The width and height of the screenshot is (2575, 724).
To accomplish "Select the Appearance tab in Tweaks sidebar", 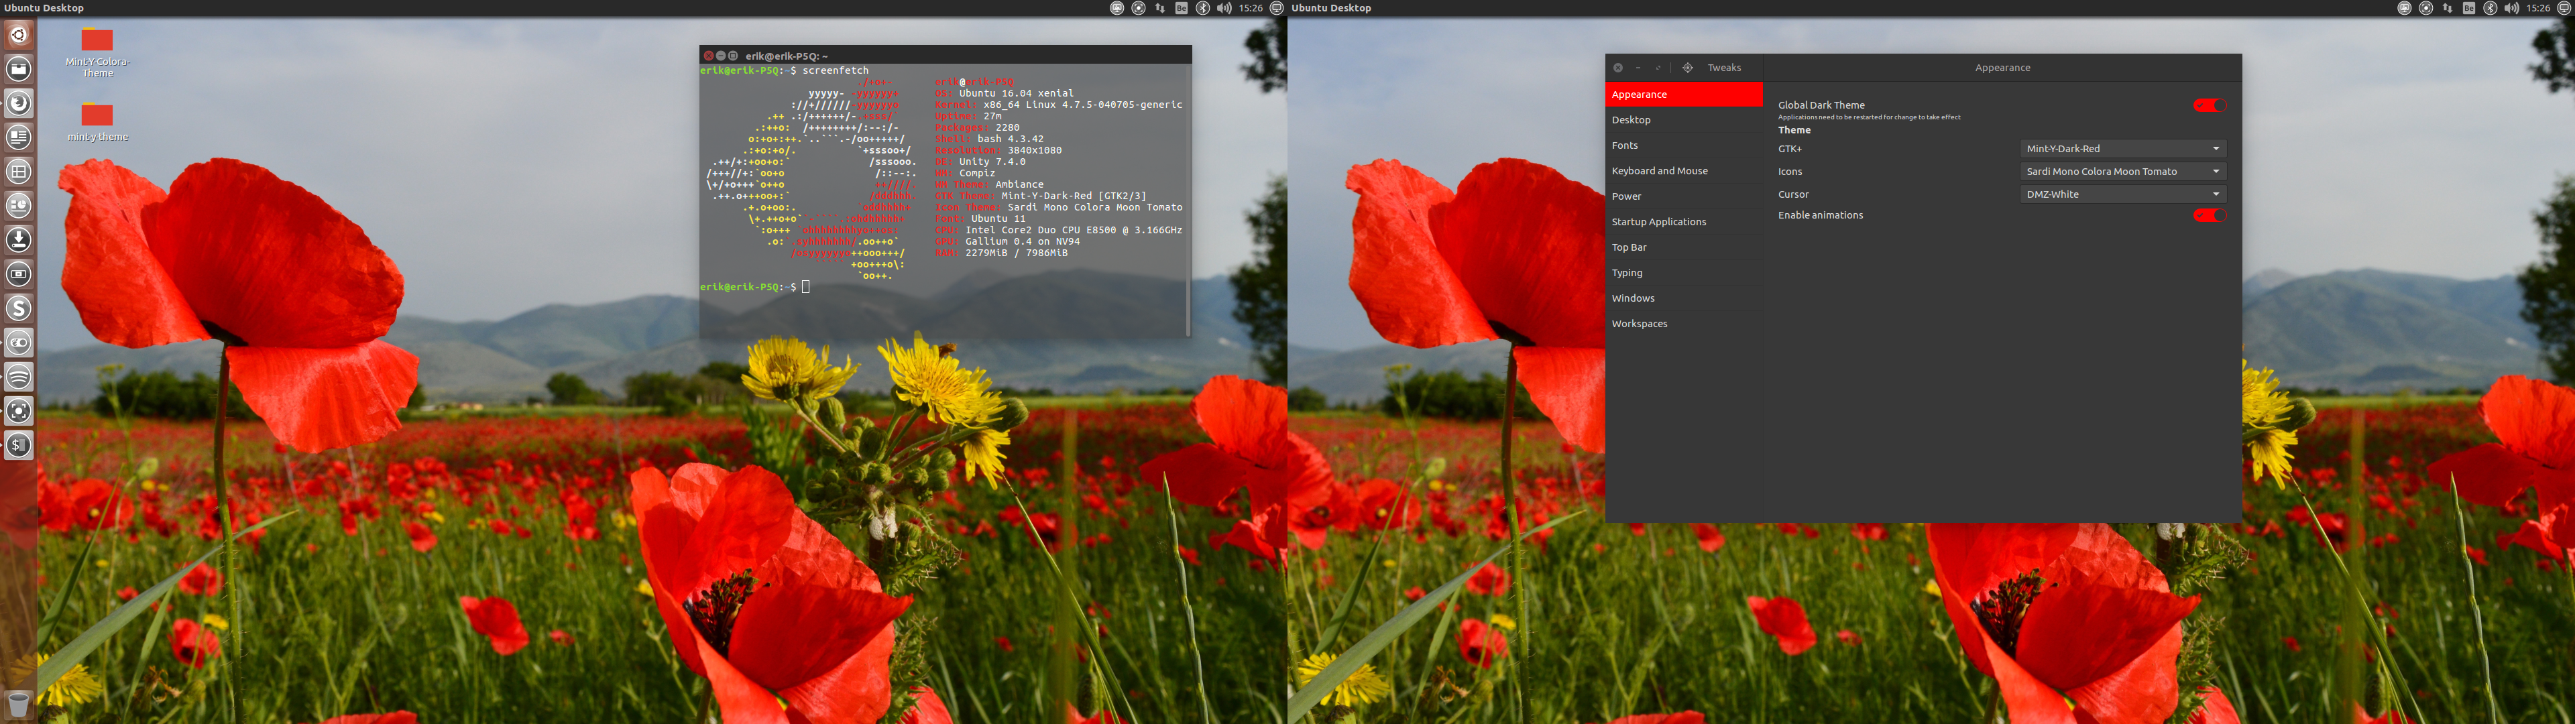I will point(1683,94).
